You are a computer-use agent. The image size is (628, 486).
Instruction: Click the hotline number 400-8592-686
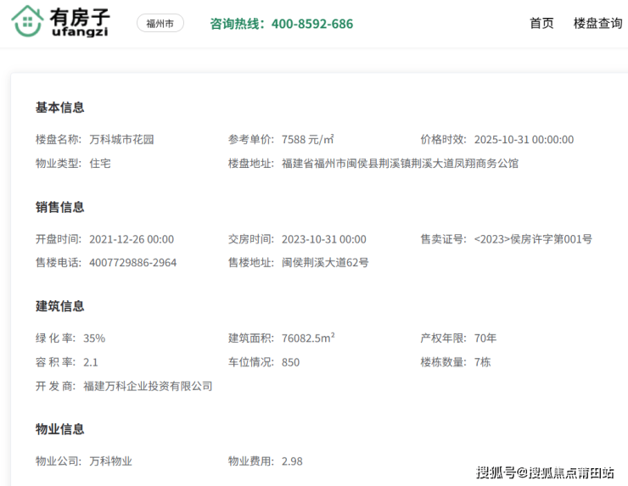click(311, 24)
